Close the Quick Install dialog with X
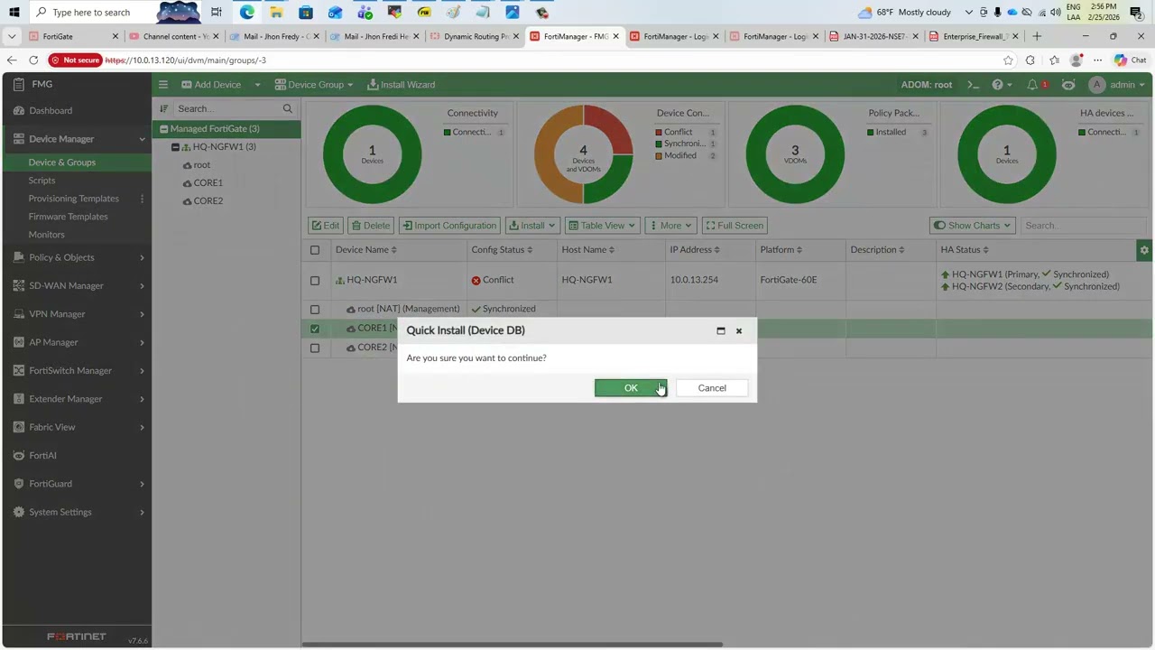The image size is (1155, 650). click(739, 330)
